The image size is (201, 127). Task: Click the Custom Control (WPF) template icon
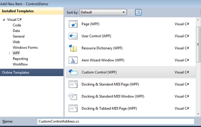pos(73,72)
